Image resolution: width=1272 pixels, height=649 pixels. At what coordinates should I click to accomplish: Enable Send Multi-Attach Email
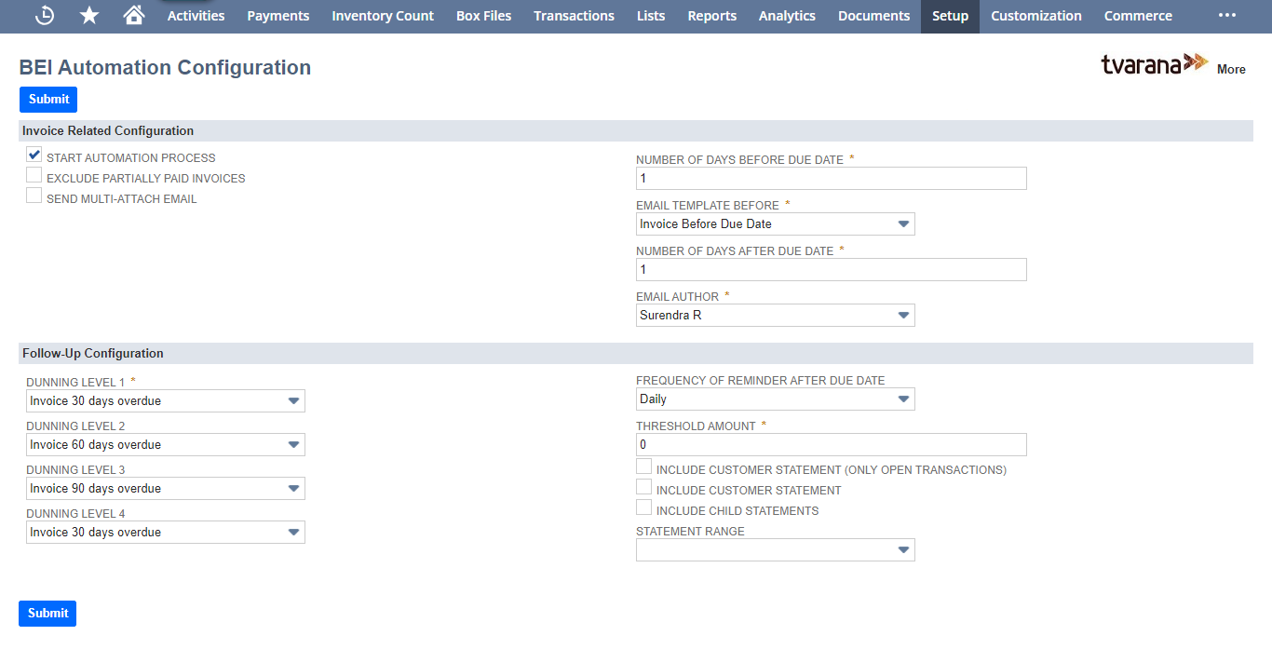(x=34, y=195)
